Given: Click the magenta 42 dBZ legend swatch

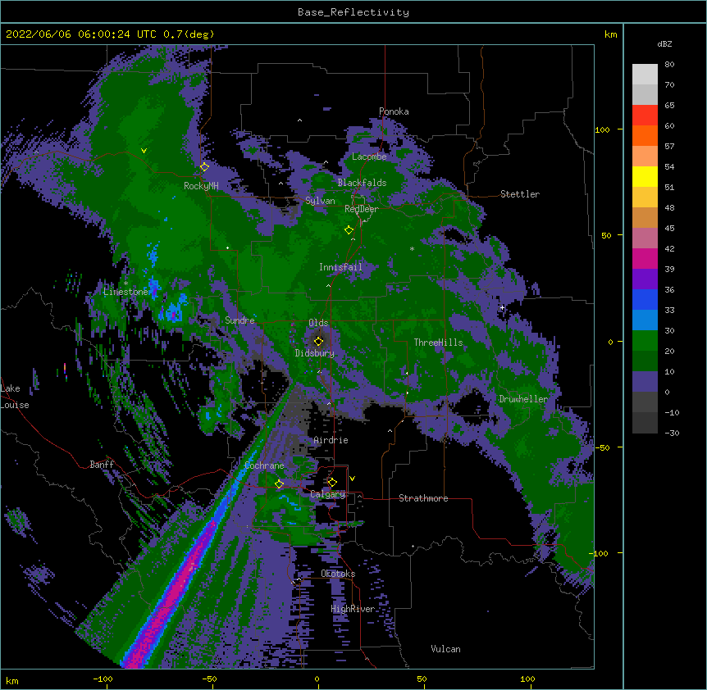Looking at the screenshot, I should [x=645, y=258].
